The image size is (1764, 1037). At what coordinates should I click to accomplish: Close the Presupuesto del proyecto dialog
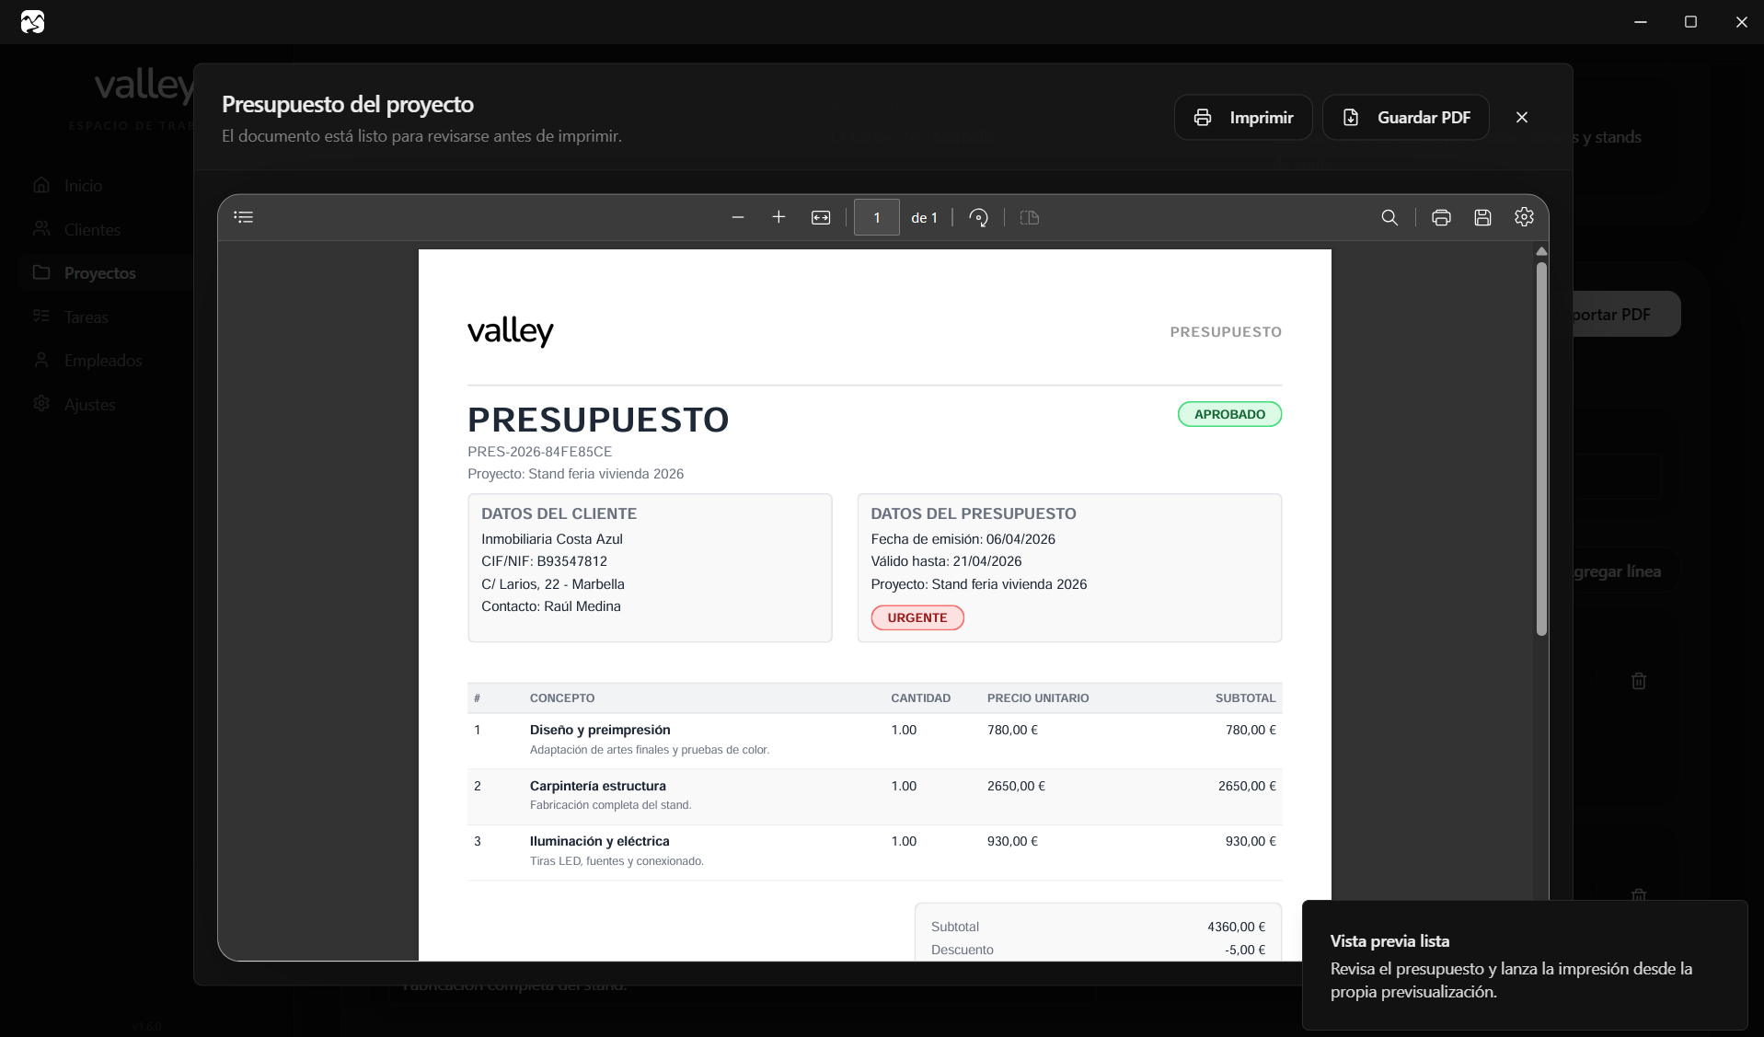1522,118
